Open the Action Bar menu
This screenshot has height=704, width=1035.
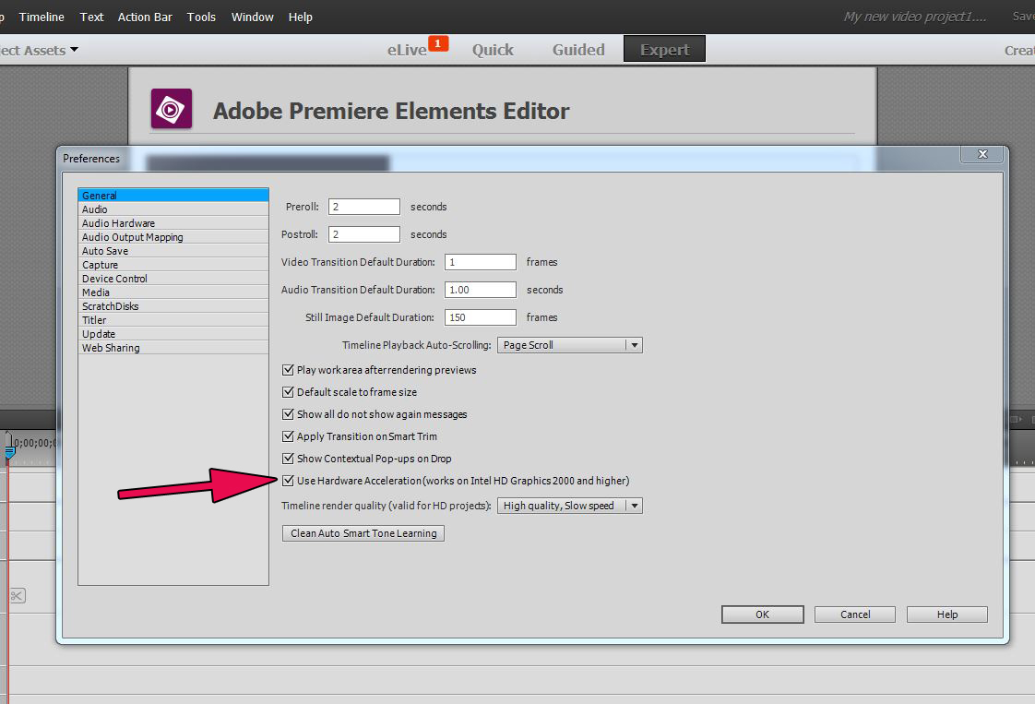[x=145, y=18]
